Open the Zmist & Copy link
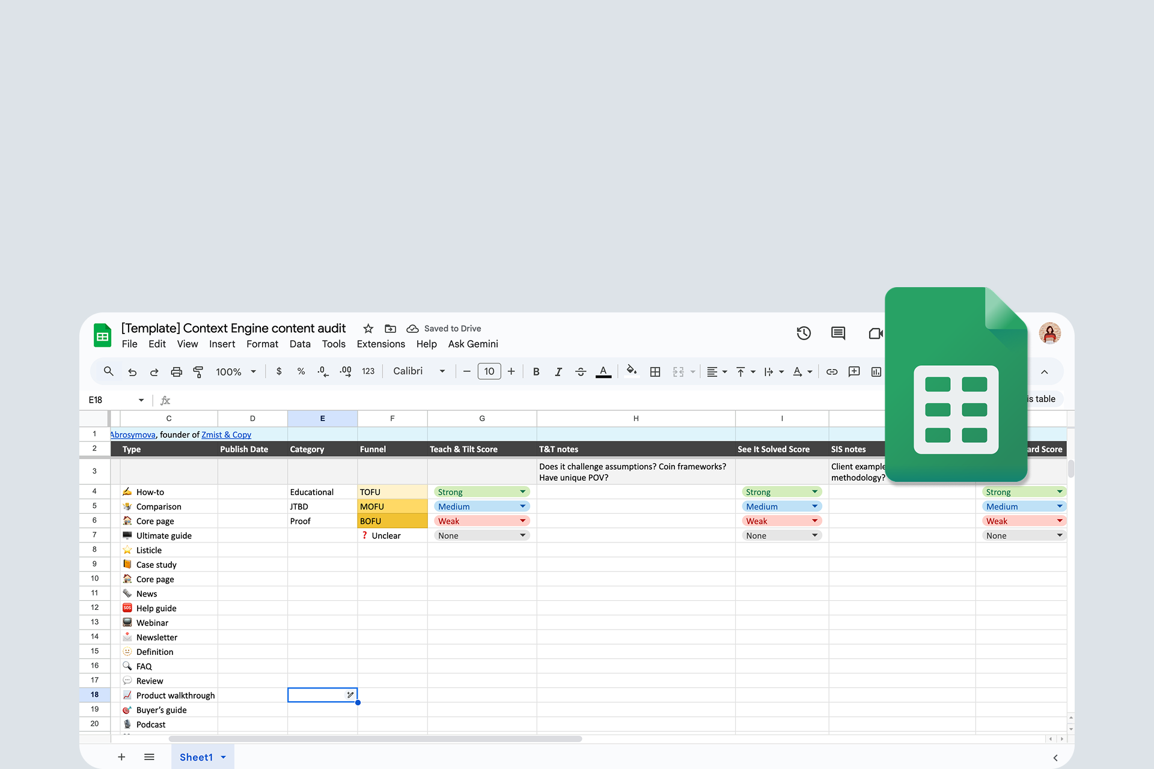1154x769 pixels. coord(226,434)
